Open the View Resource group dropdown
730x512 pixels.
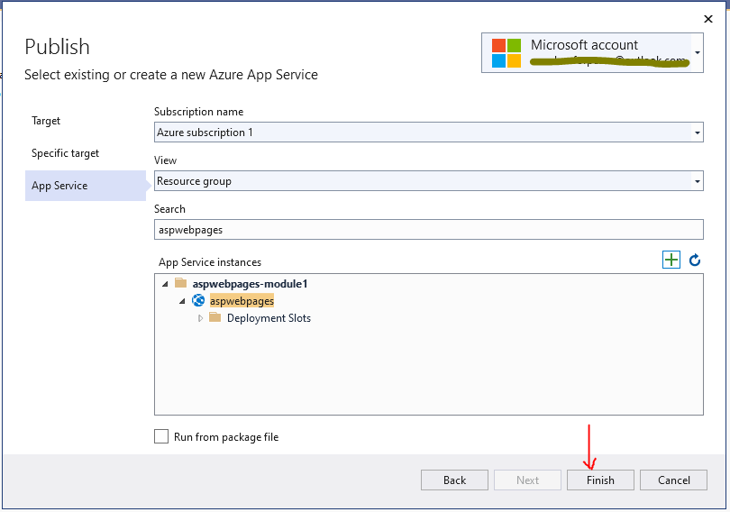tap(428, 181)
